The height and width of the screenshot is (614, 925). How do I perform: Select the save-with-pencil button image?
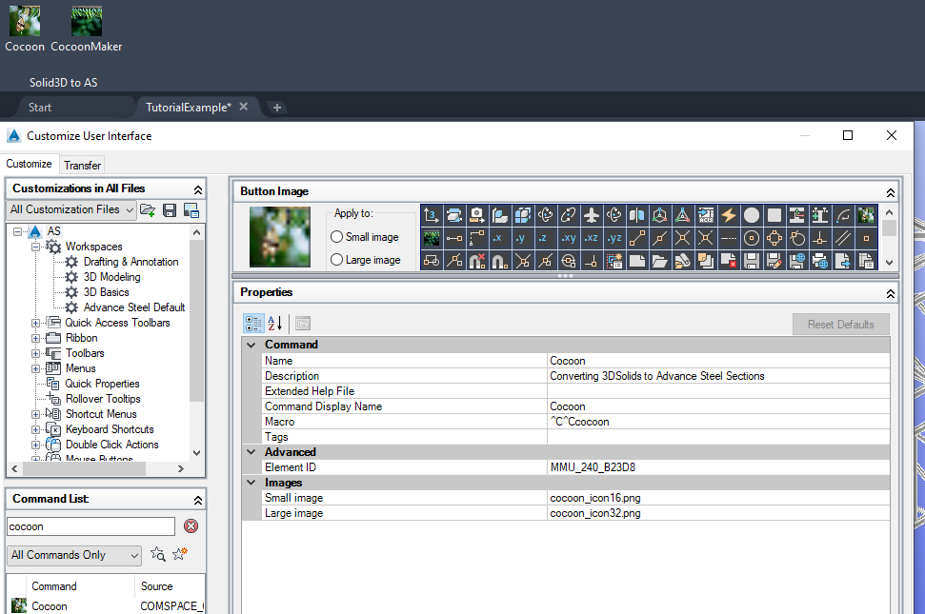(774, 261)
